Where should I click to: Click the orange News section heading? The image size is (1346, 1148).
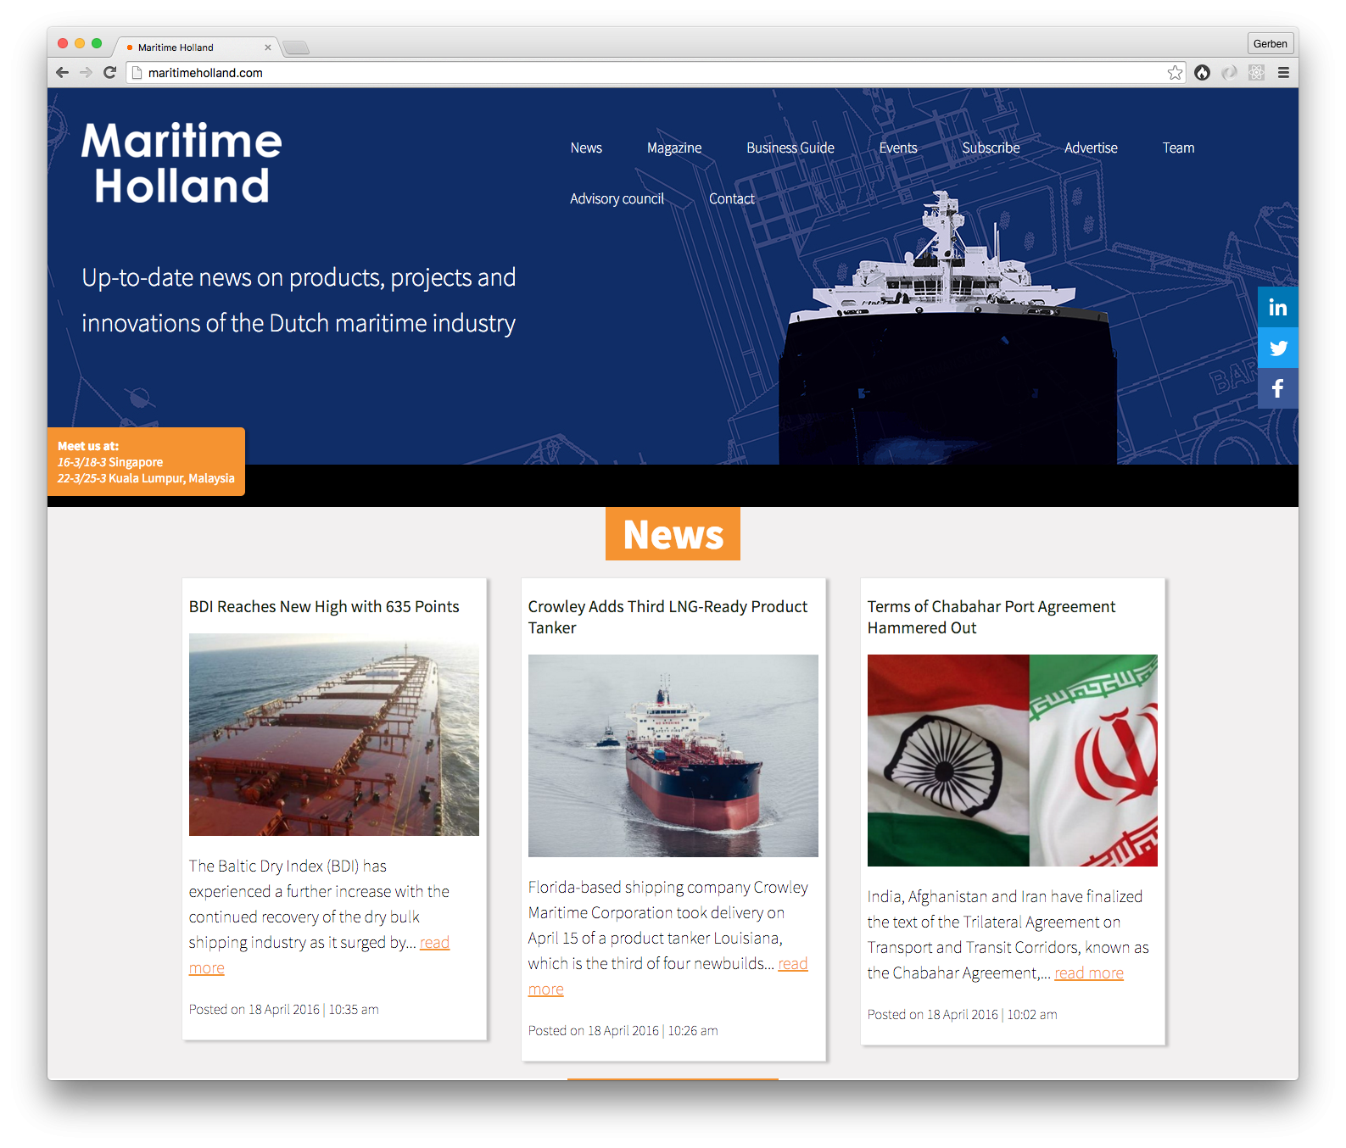click(673, 534)
